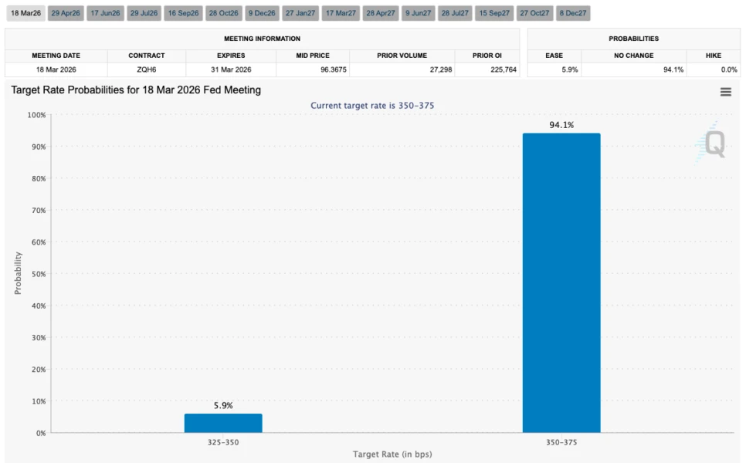Switch to the 29 Apr26 meeting tab

[x=66, y=13]
